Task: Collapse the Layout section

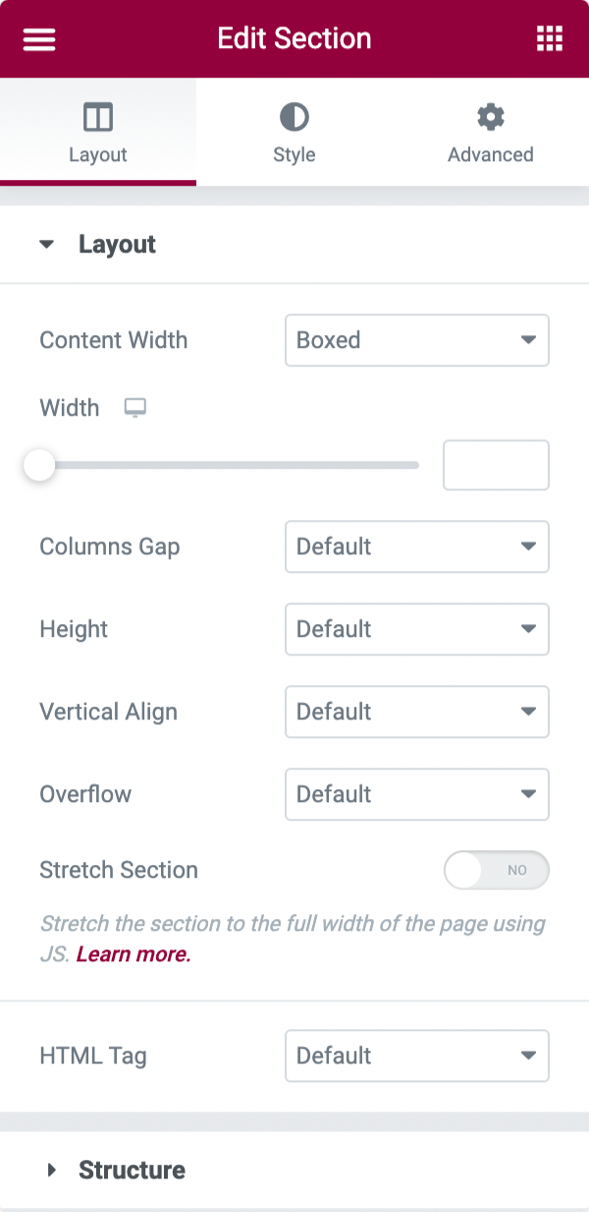Action: point(46,244)
